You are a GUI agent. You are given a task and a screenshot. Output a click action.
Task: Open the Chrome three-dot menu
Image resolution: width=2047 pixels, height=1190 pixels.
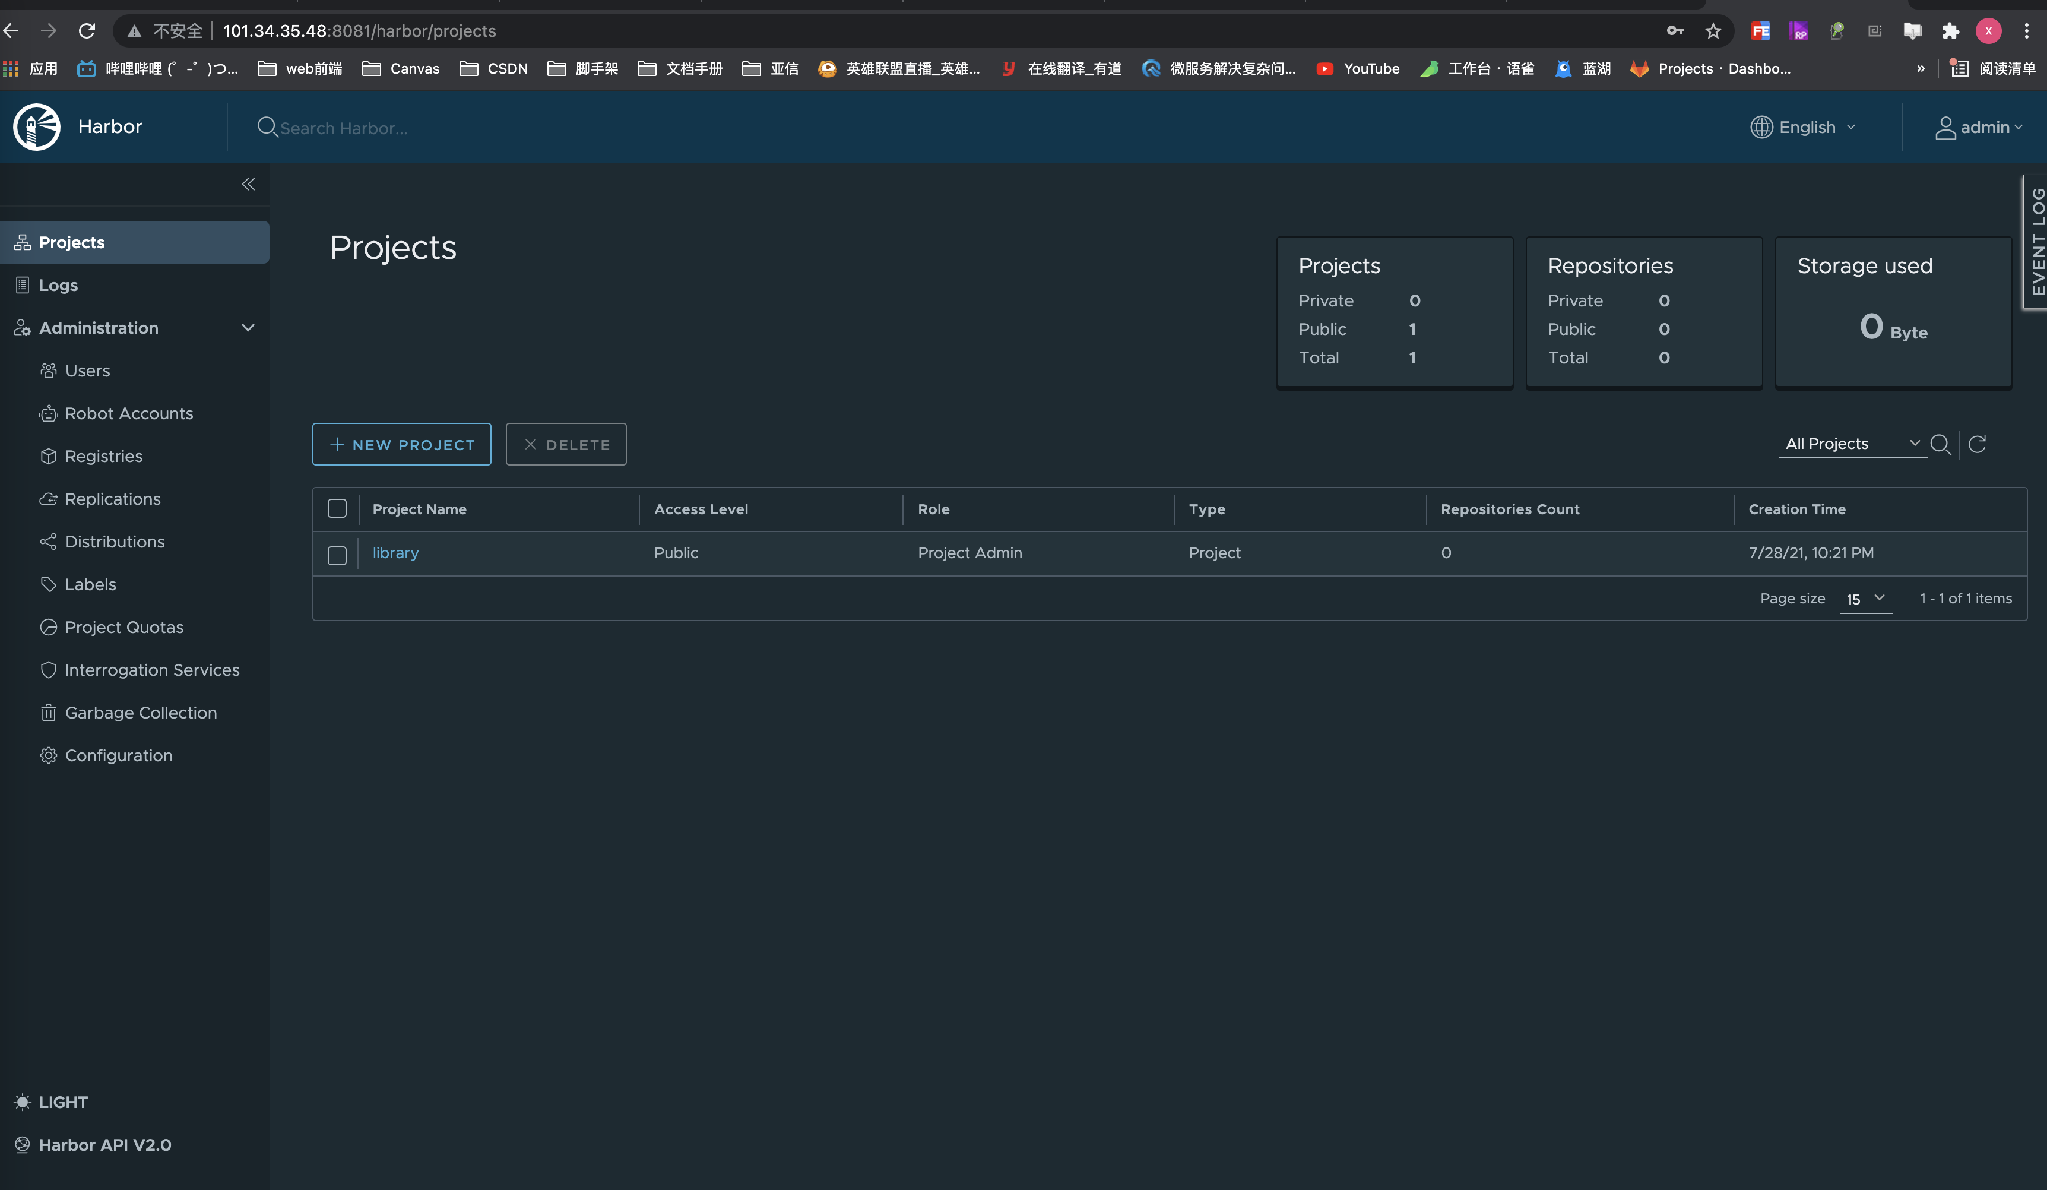(2027, 31)
